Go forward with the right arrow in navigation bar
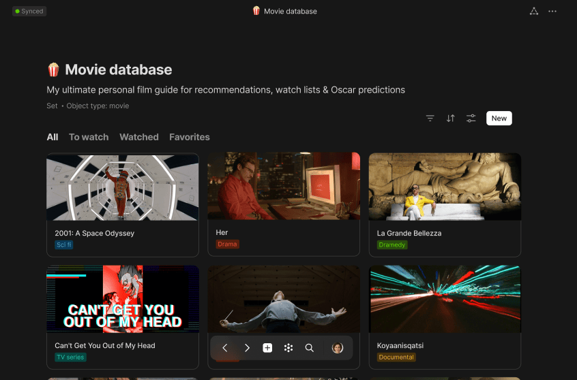577x380 pixels. [x=247, y=348]
